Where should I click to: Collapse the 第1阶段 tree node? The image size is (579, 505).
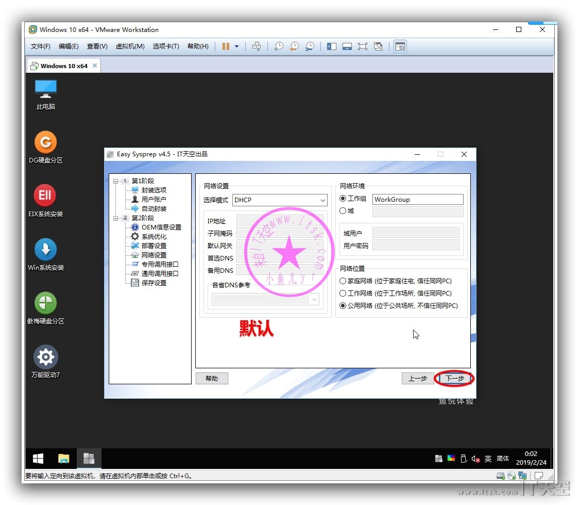(115, 181)
